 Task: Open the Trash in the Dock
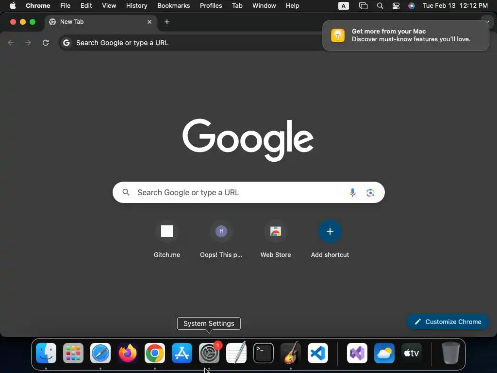coord(451,353)
